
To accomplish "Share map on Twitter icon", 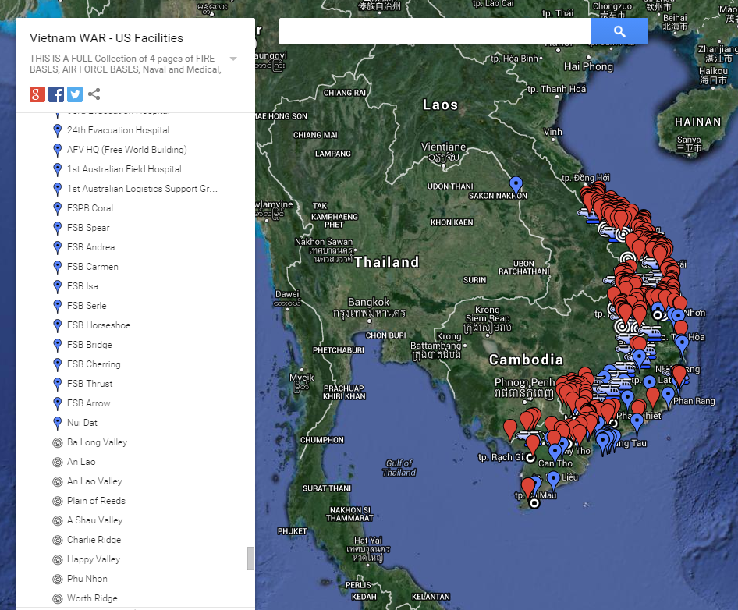I will pyautogui.click(x=75, y=94).
